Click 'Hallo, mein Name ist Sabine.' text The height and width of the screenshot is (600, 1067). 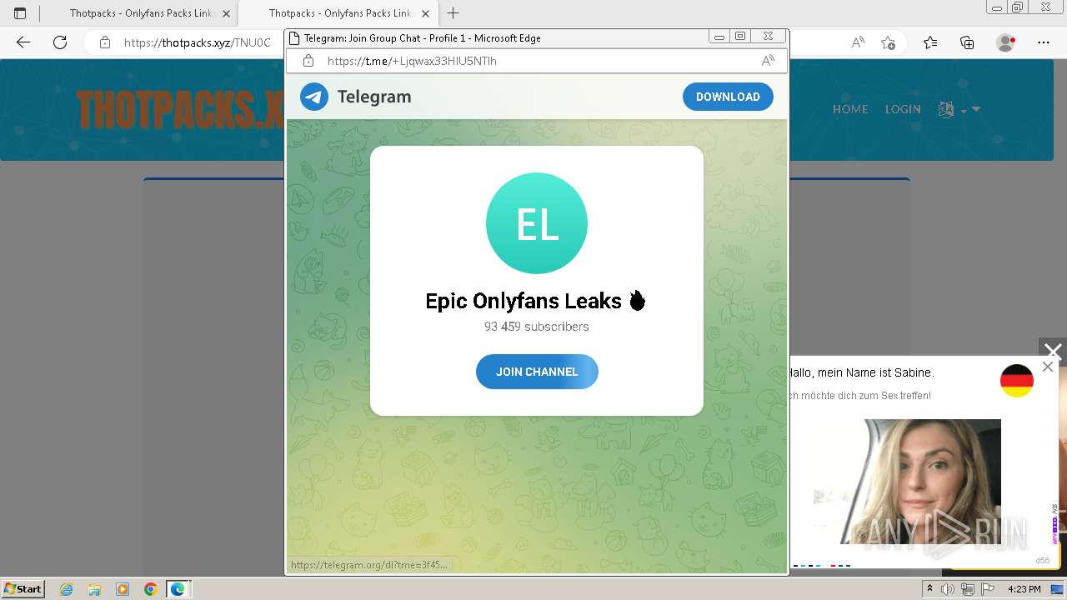point(860,372)
